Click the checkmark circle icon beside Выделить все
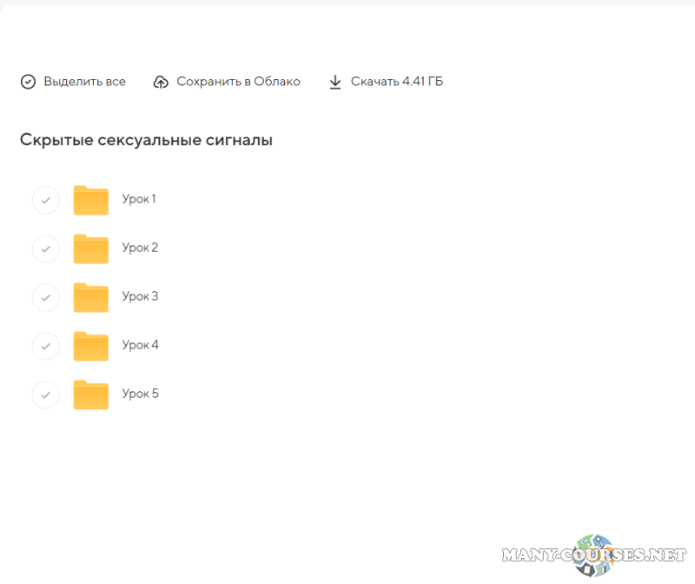The image size is (695, 584). point(29,82)
